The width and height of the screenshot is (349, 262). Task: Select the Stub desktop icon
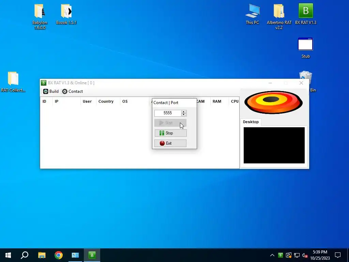pyautogui.click(x=305, y=48)
